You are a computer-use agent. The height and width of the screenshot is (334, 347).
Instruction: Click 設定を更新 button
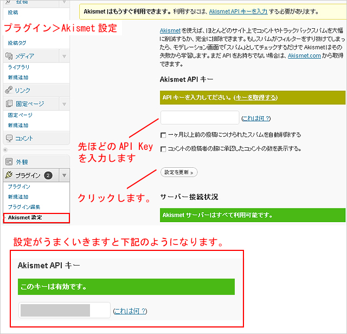[179, 172]
